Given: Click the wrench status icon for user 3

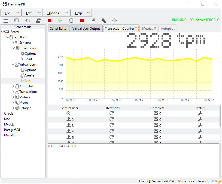Looking at the screenshot, I should coord(200,125).
